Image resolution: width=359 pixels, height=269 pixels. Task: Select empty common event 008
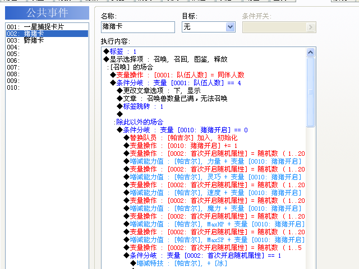[x=47, y=74]
